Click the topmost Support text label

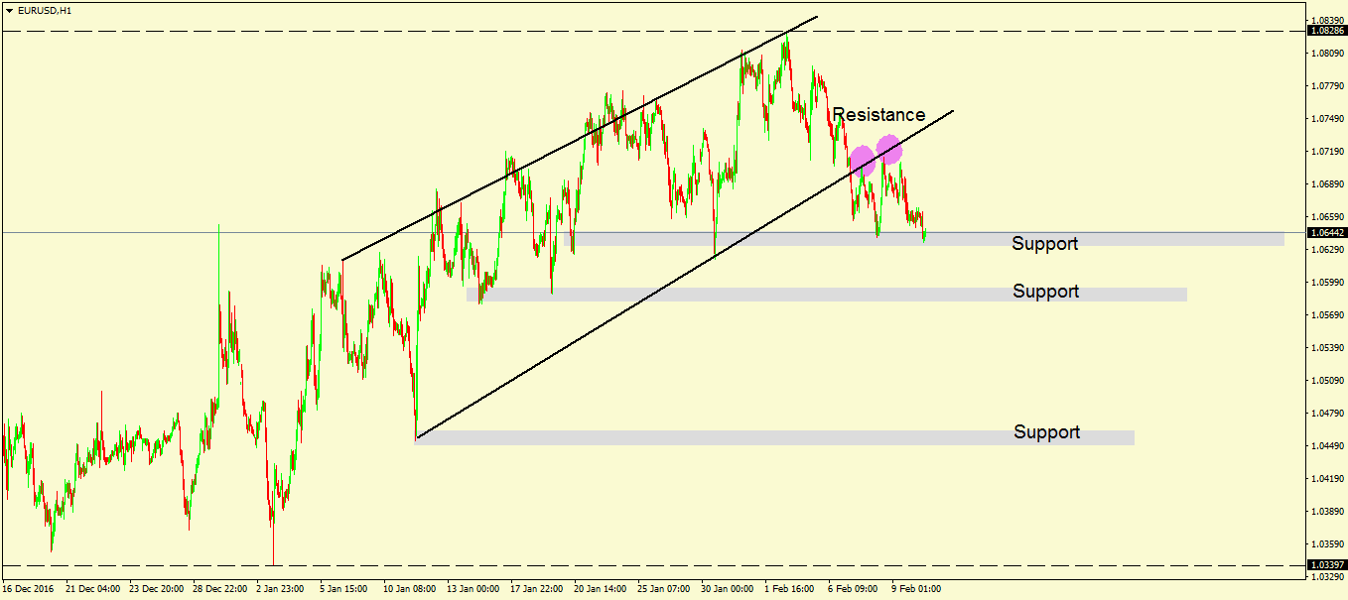(x=1044, y=243)
